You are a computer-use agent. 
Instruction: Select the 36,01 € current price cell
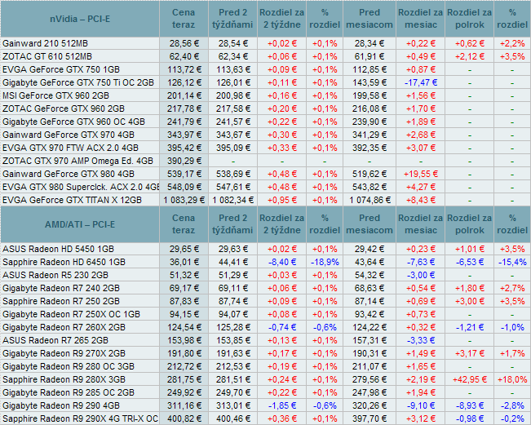click(x=184, y=262)
